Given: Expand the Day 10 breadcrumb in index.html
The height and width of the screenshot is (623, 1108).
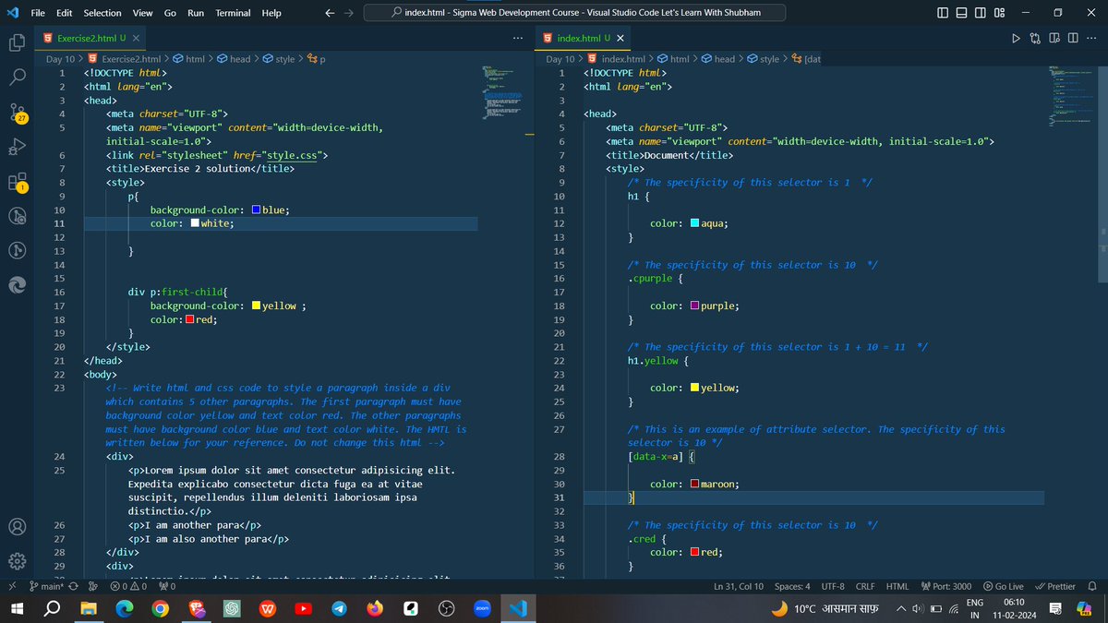Looking at the screenshot, I should (x=558, y=58).
